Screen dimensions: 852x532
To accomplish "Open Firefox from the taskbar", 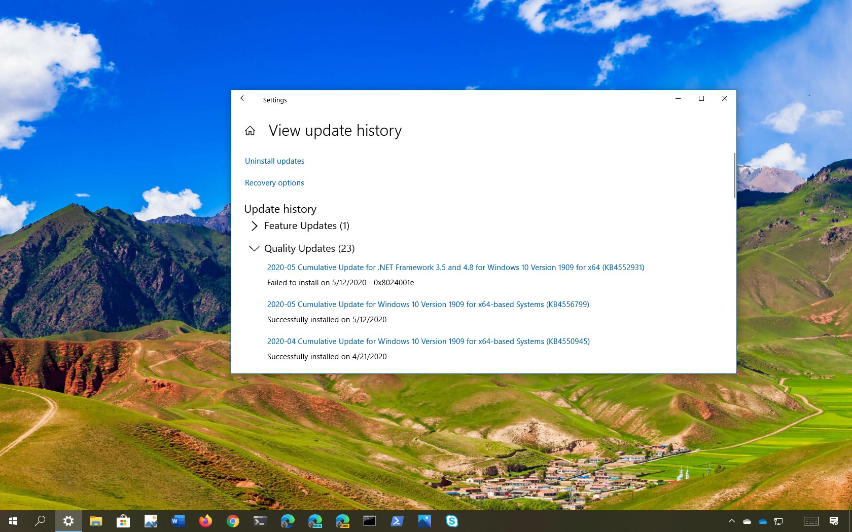I will coord(205,521).
